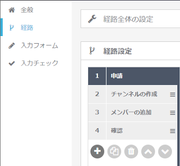Click the wrench icon in 経路全体の設定
Viewport: 180px width, 166px height.
click(92, 19)
